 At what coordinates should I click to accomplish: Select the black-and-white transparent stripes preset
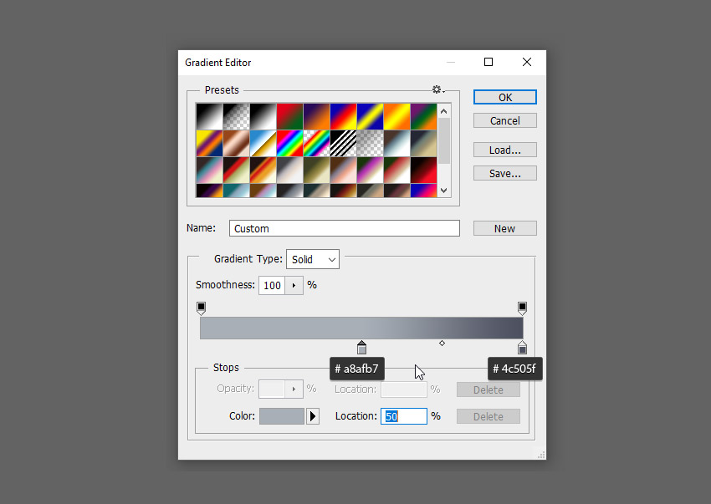343,143
